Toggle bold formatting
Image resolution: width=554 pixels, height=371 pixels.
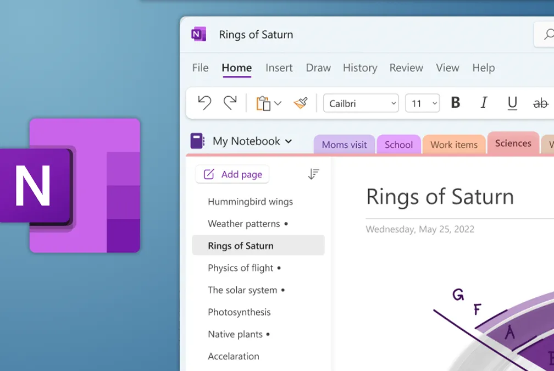(x=455, y=103)
